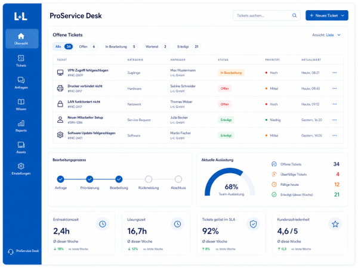Viewport: 358px width, 268px height.
Task: Select the In Bearbeitung 5 filter tab
Action: [121, 46]
